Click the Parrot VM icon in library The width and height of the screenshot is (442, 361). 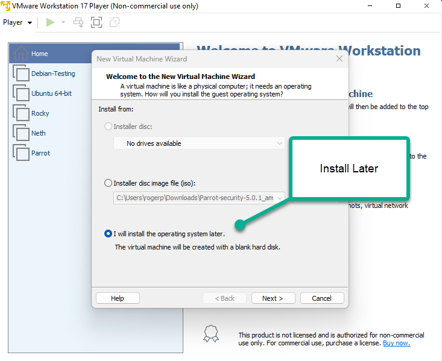21,153
